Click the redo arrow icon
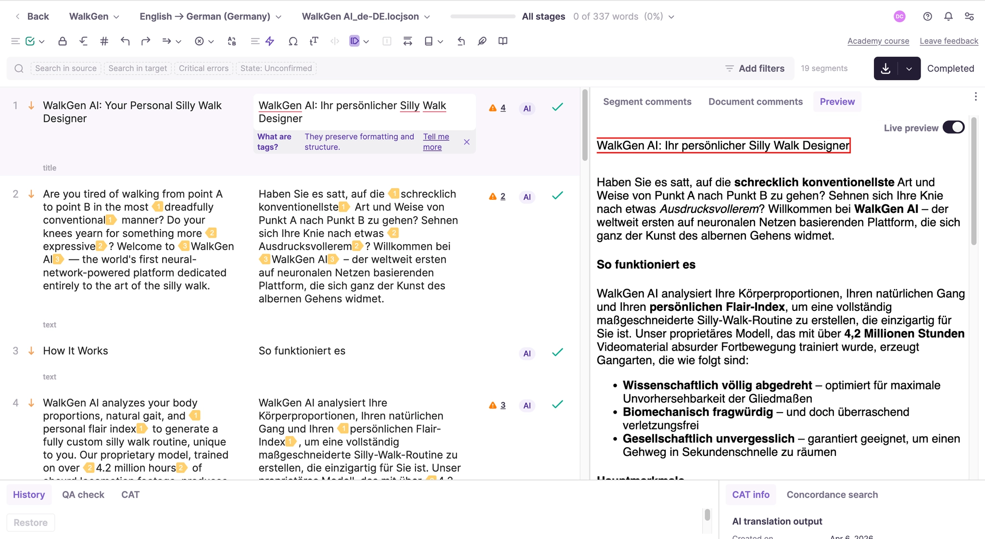Image resolution: width=985 pixels, height=539 pixels. pyautogui.click(x=146, y=41)
